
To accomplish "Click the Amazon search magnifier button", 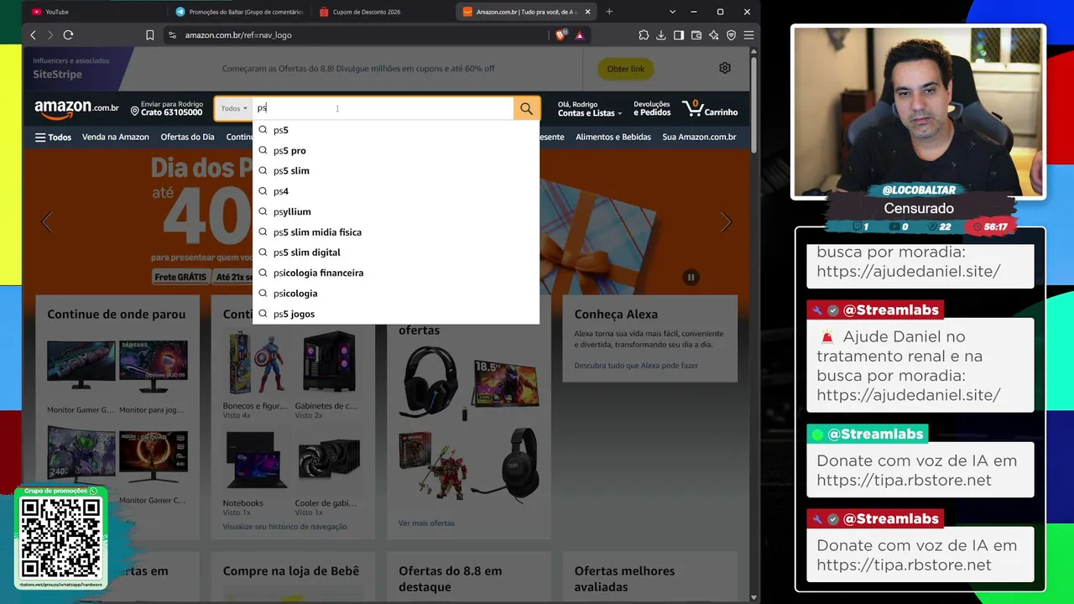I will (x=526, y=109).
